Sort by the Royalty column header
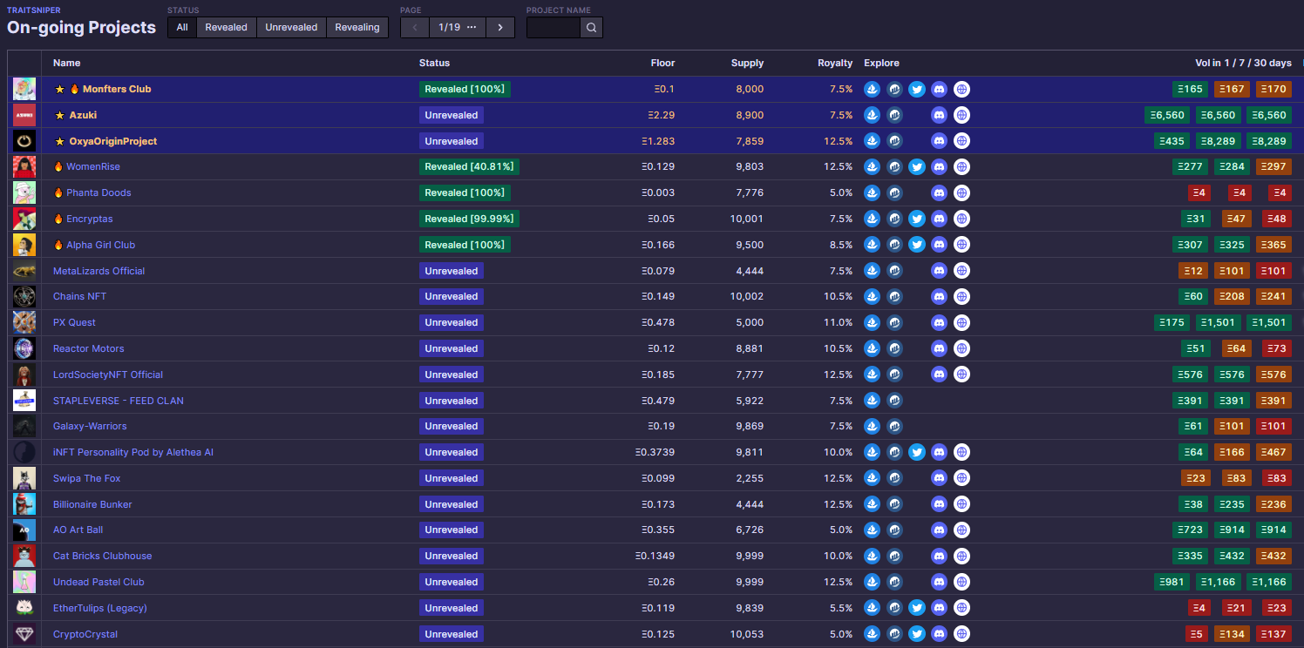 pyautogui.click(x=835, y=63)
